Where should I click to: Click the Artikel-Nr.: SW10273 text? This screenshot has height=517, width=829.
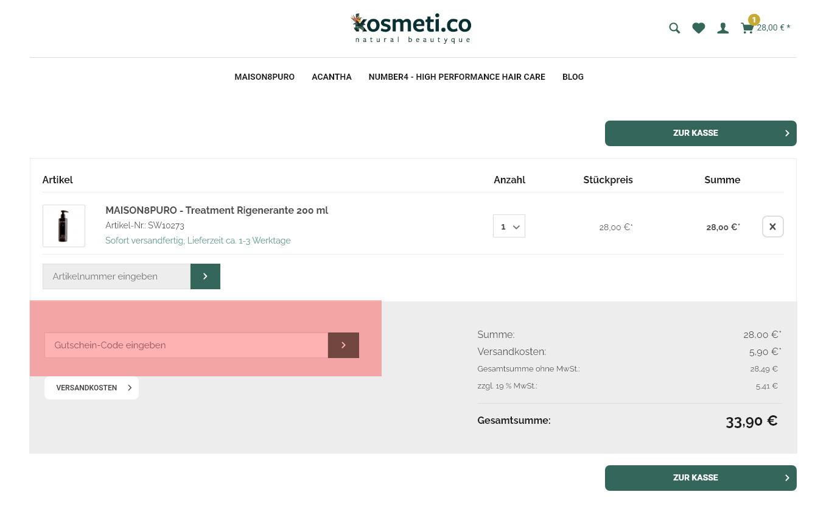pos(145,225)
